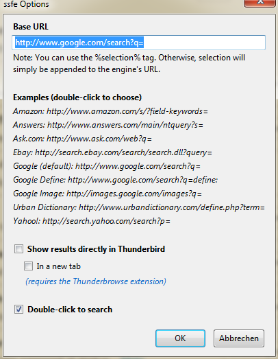Uncheck Double-click to search checkbox
278x359 pixels.
click(x=18, y=310)
